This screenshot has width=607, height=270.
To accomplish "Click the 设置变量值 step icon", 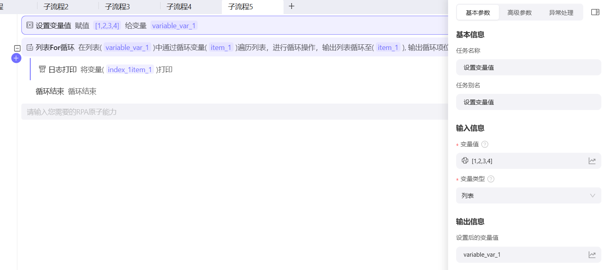I will [x=30, y=25].
